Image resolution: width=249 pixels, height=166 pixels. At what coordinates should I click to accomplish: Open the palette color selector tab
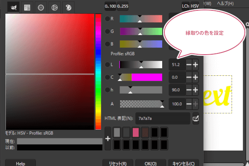tap(67, 7)
